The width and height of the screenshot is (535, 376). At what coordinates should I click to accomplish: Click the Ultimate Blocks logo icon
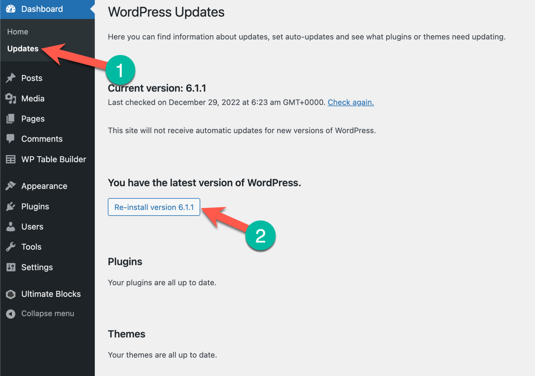pos(11,294)
